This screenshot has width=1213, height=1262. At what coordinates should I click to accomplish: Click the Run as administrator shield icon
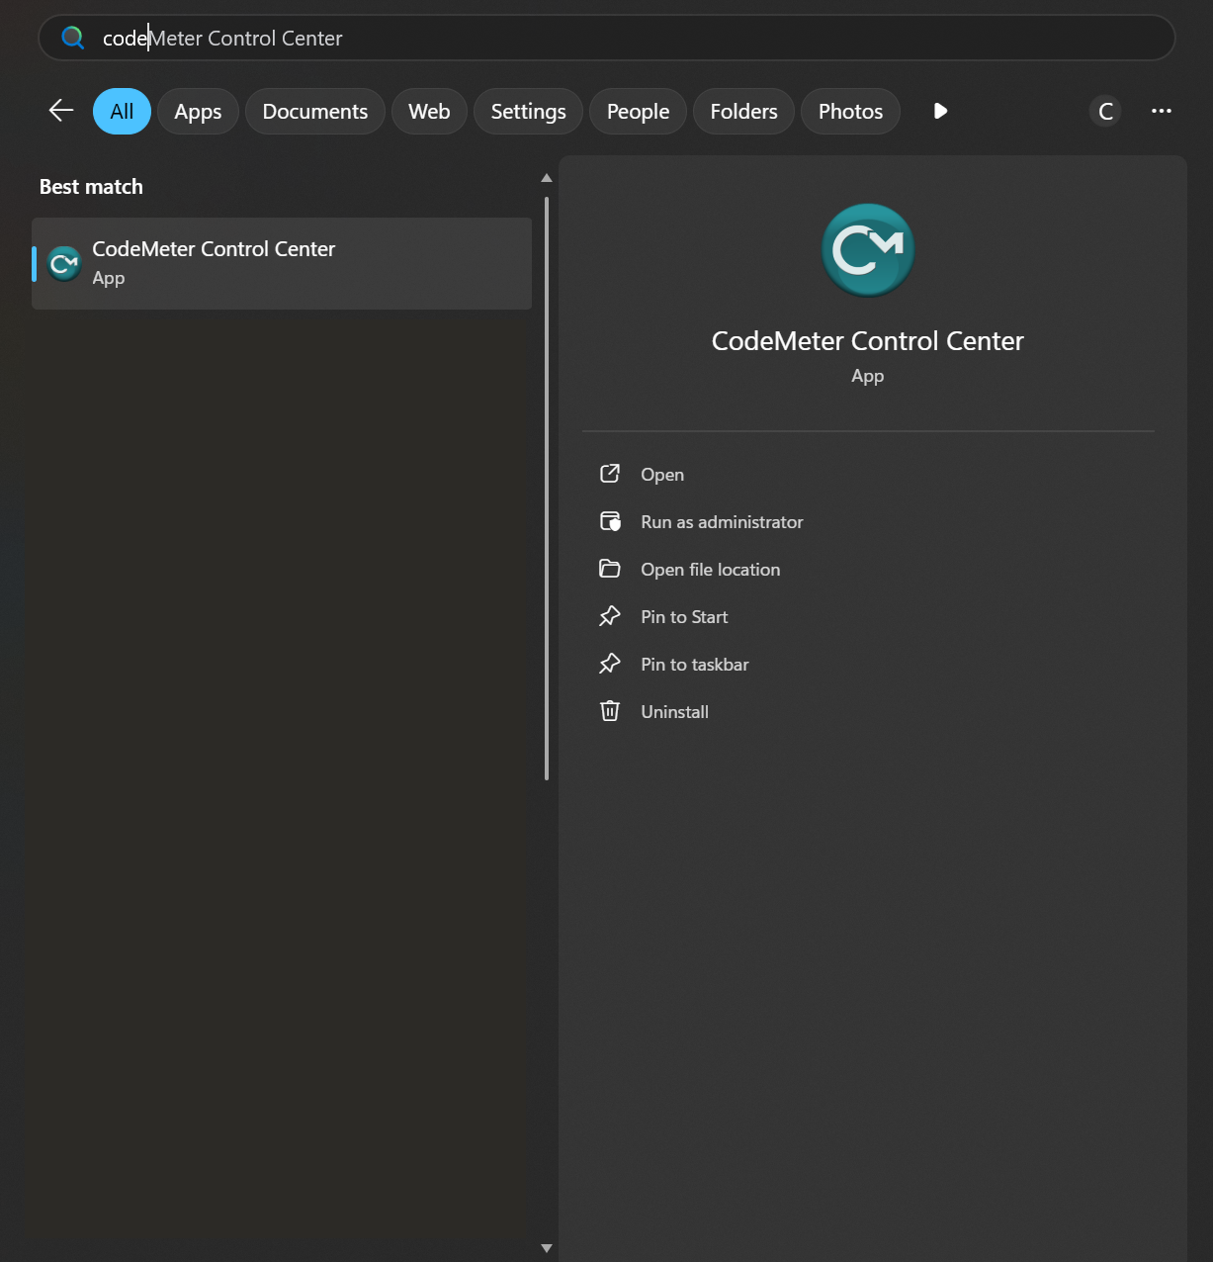(610, 521)
